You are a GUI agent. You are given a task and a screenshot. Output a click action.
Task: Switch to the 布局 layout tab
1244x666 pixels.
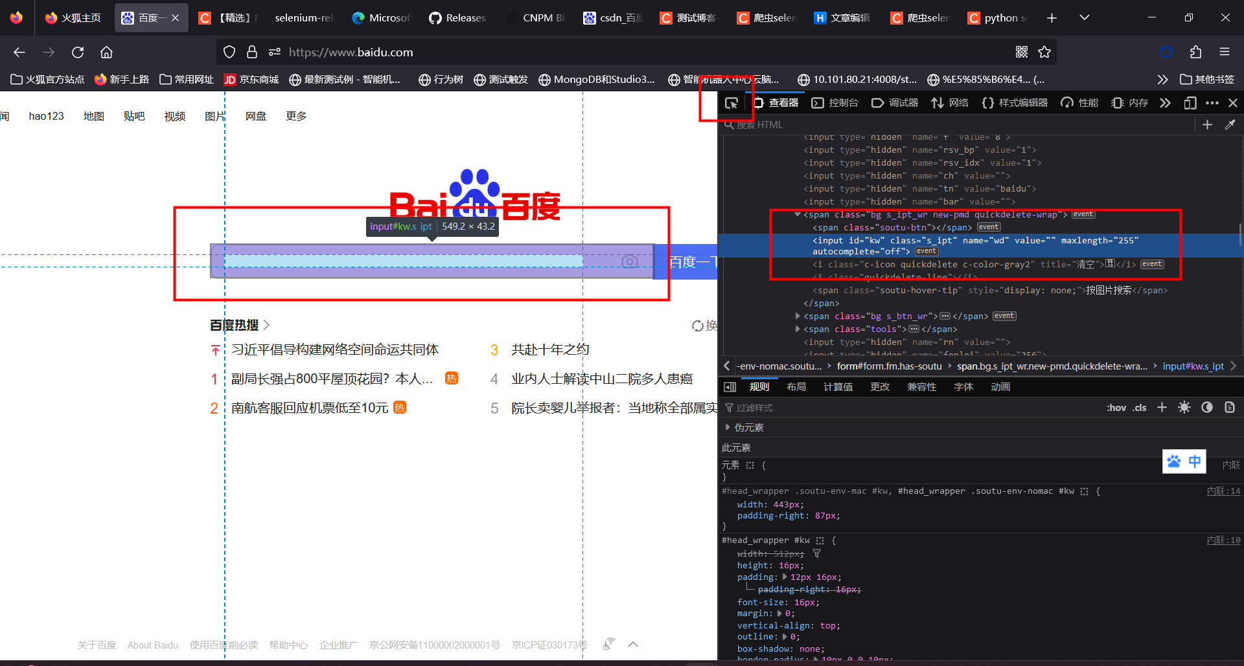click(x=796, y=387)
